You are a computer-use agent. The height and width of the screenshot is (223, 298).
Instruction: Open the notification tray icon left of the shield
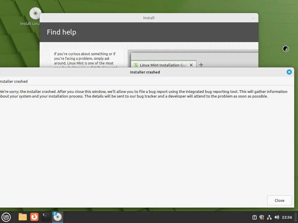click(x=254, y=217)
